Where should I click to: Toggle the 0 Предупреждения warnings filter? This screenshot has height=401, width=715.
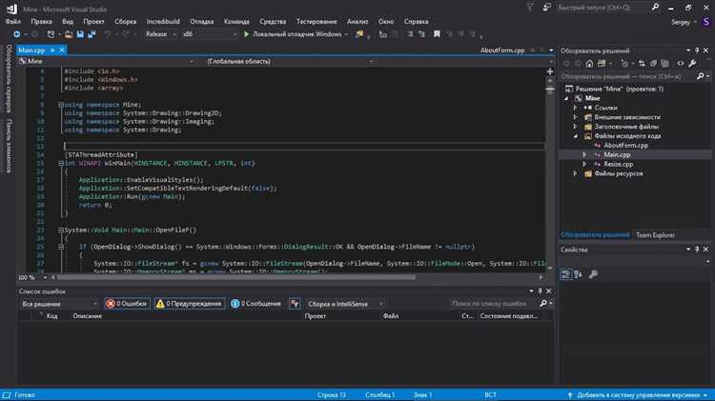point(190,304)
